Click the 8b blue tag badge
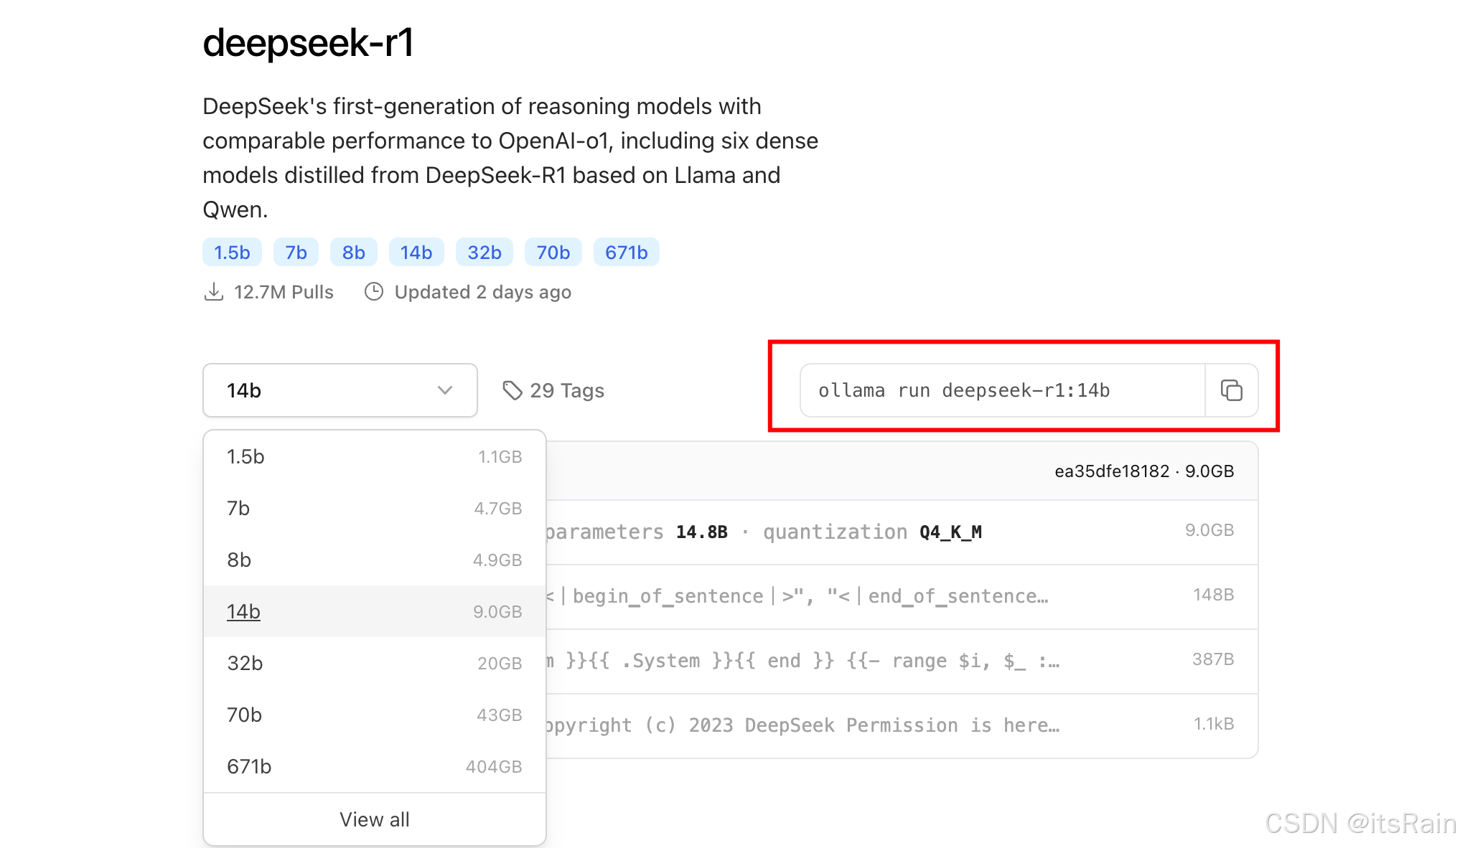 pyautogui.click(x=353, y=253)
